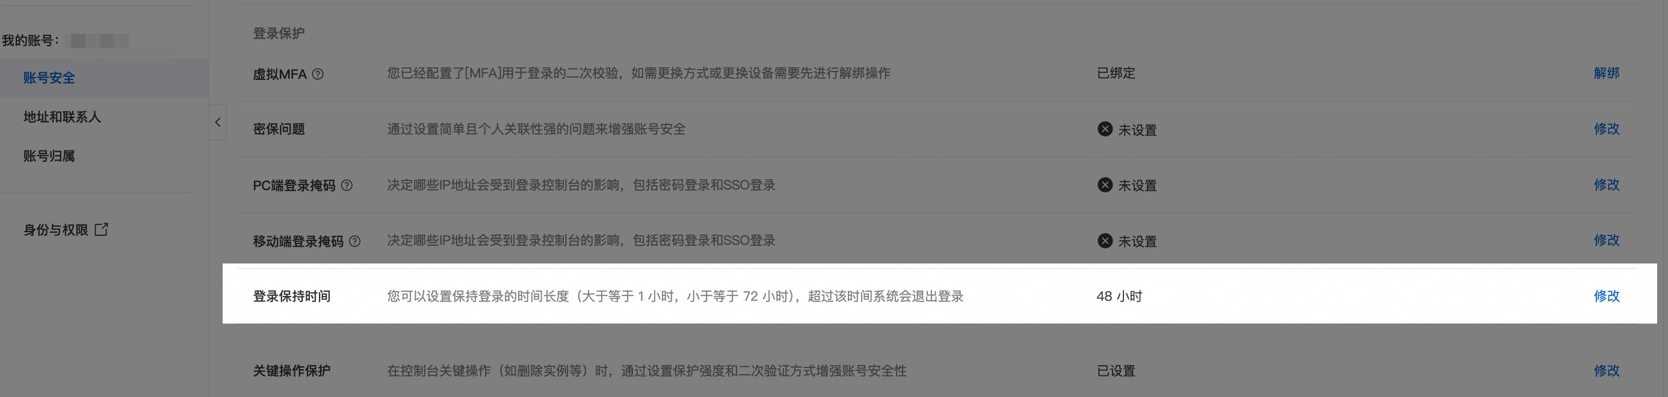Image resolution: width=1668 pixels, height=397 pixels.
Task: Click the 未设置 status icon for 移动端登录掩码
Action: tap(1105, 240)
